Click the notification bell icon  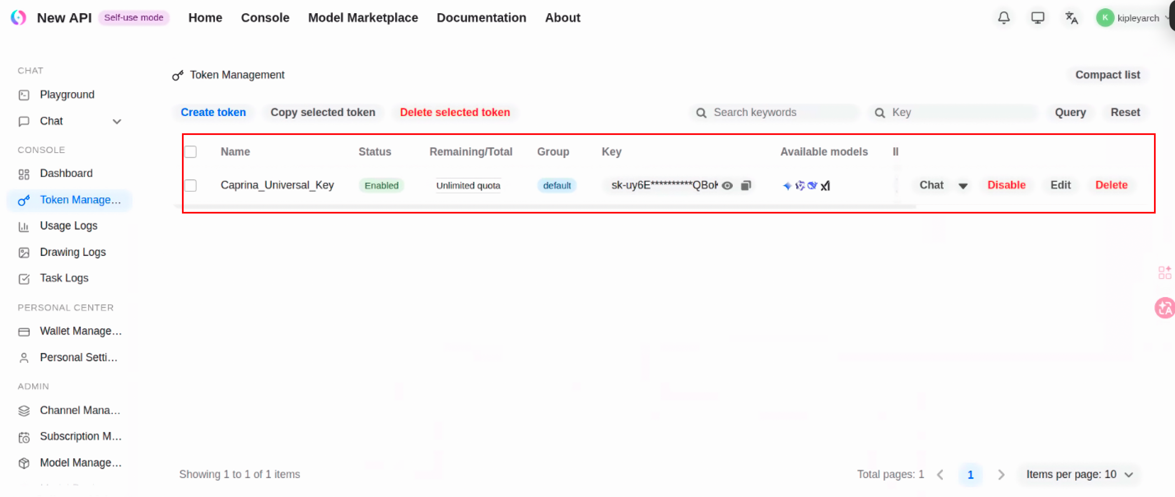pos(1003,18)
